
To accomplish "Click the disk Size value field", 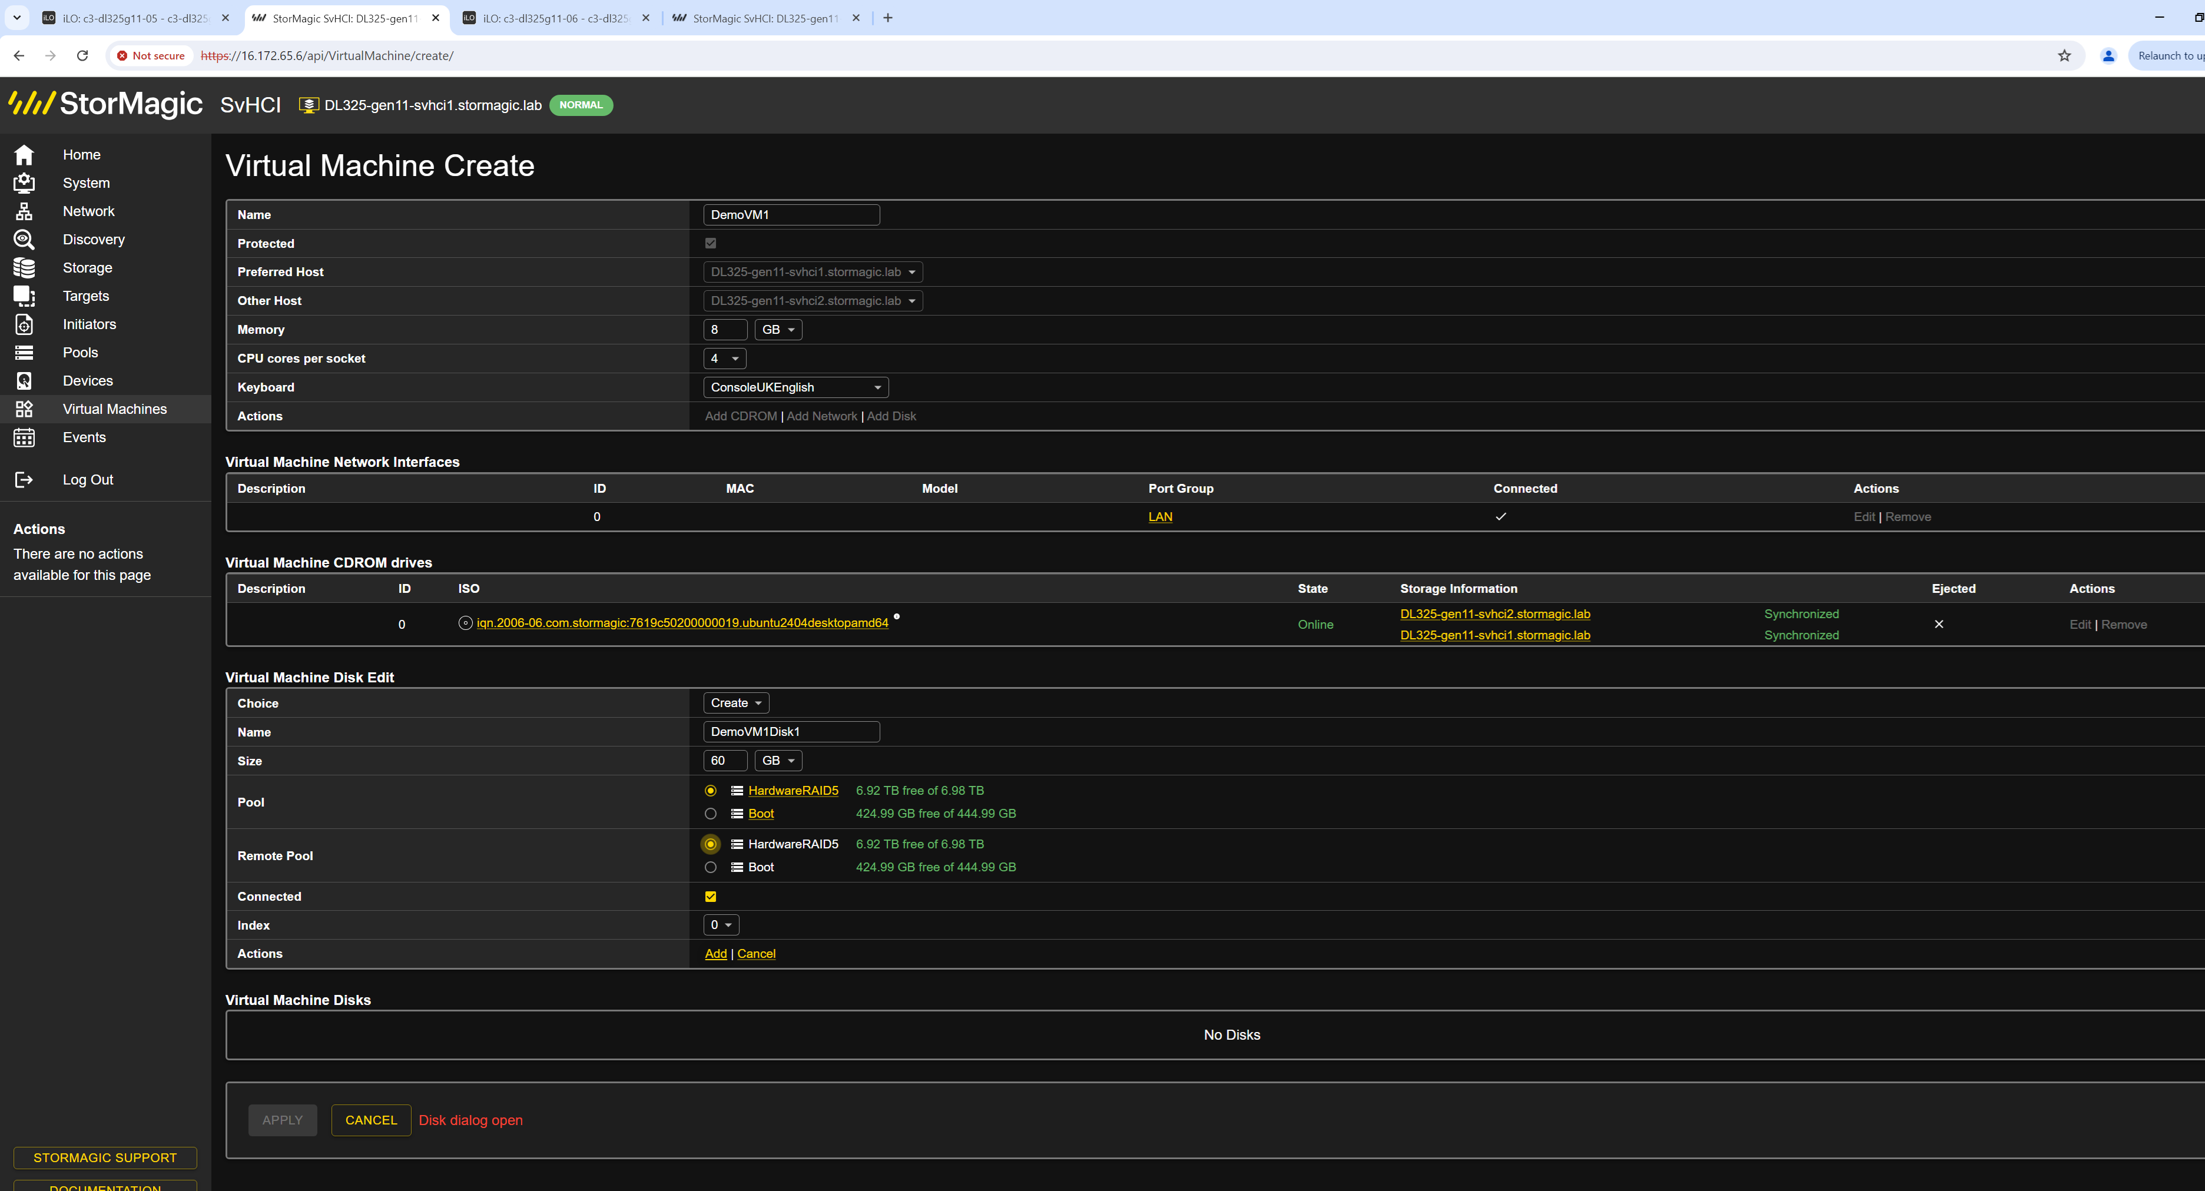I will point(725,761).
